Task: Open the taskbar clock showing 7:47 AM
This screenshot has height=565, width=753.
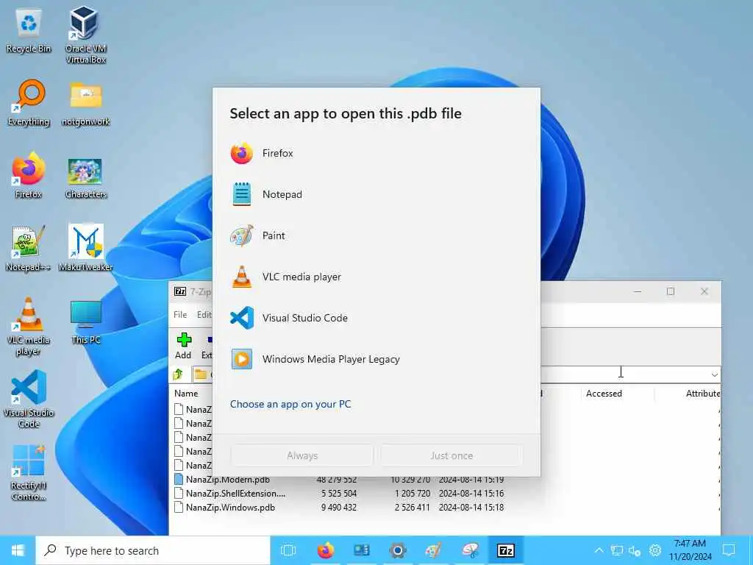Action: [690, 550]
